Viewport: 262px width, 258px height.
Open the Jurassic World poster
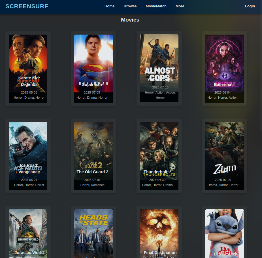pyautogui.click(x=28, y=234)
